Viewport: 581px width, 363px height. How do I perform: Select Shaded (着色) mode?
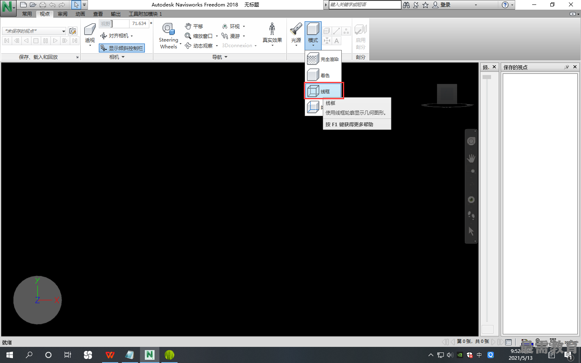point(323,75)
